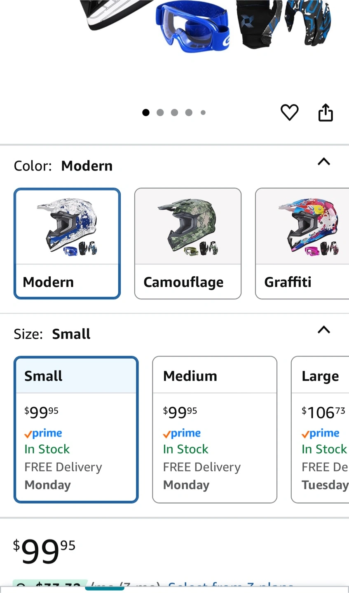Tap the share icon
Viewport: 349px width, 593px height.
[326, 112]
